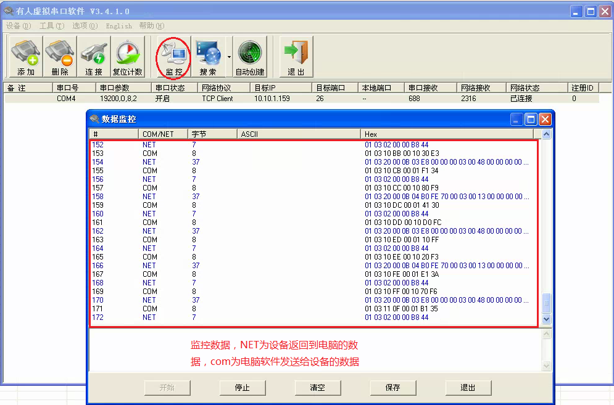Click the 串口状态 column header
614x405 pixels.
point(175,88)
